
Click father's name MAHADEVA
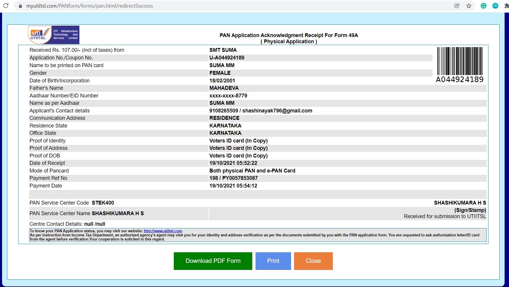(224, 88)
